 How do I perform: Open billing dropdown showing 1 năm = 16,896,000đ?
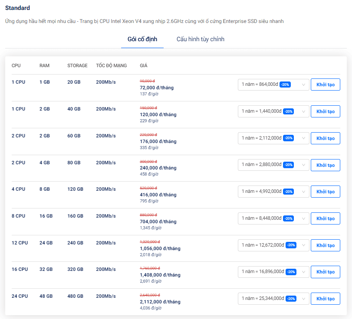(273, 272)
